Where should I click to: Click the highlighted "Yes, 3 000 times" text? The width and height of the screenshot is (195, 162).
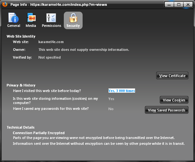(122, 91)
